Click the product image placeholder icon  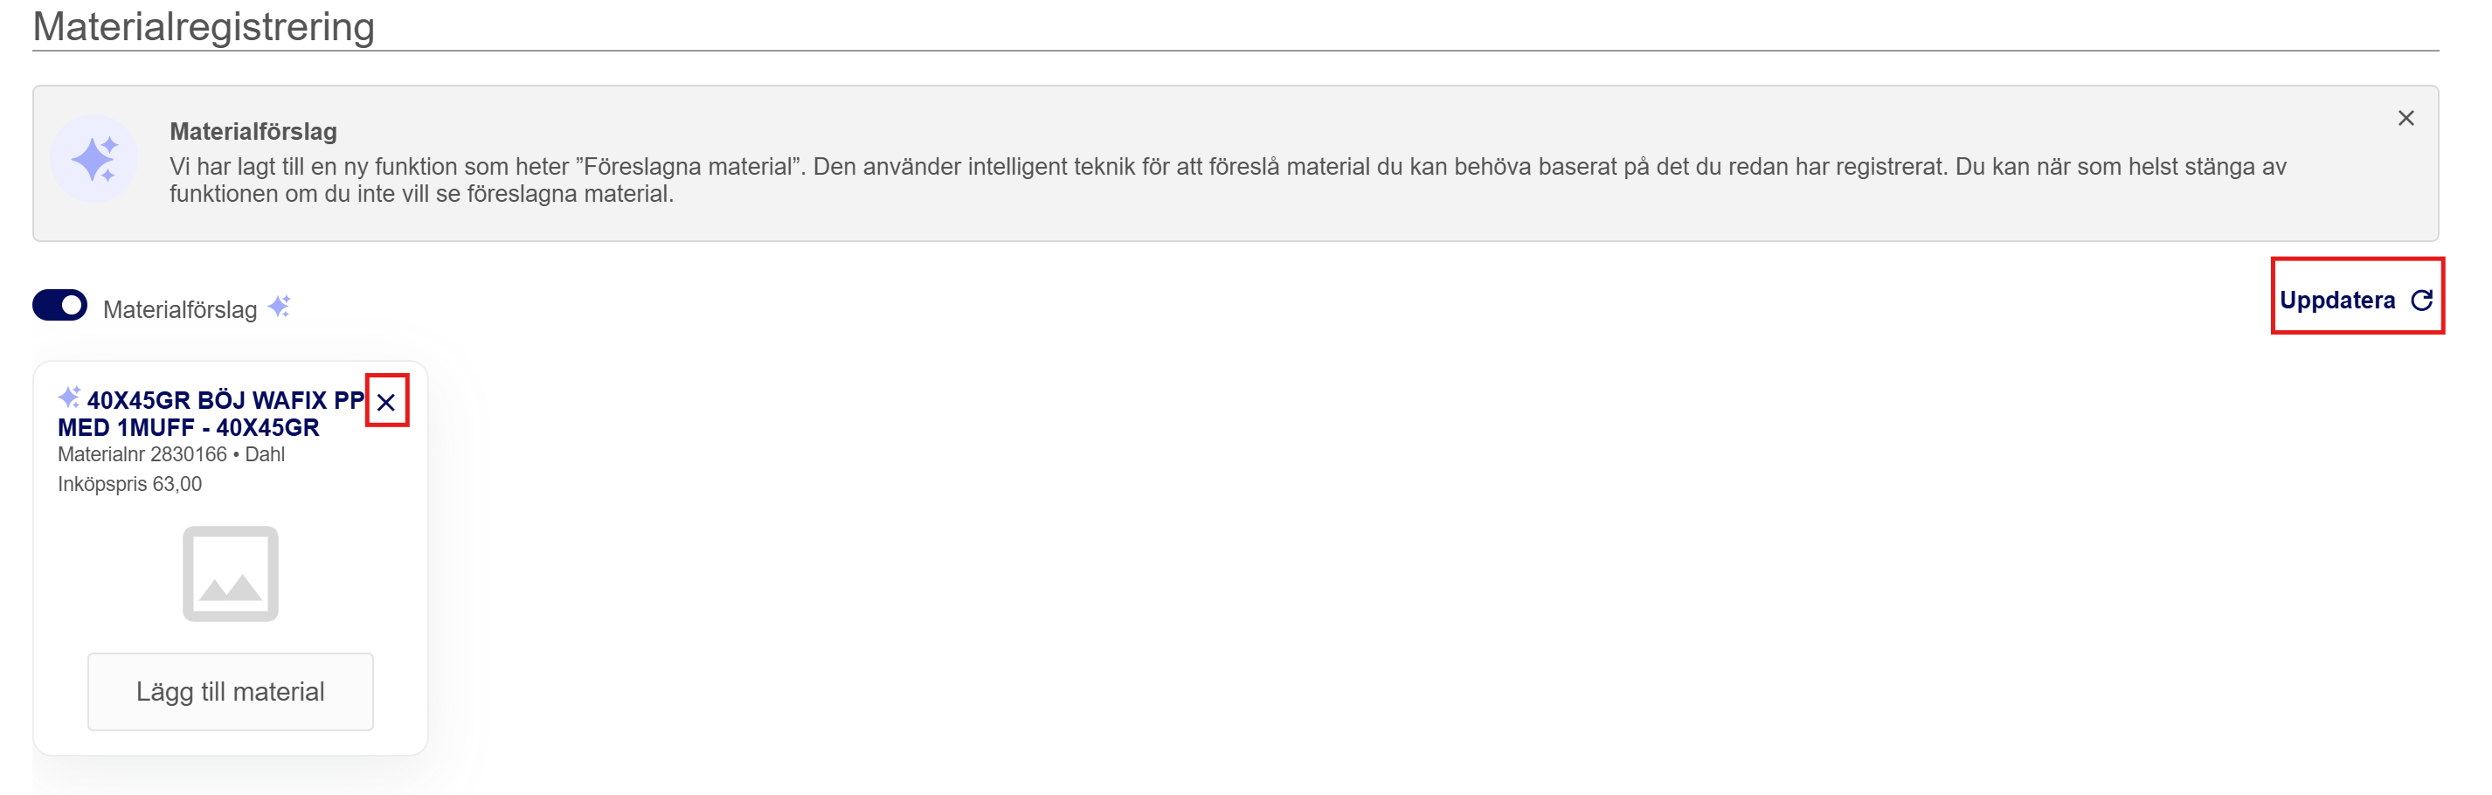pyautogui.click(x=231, y=573)
